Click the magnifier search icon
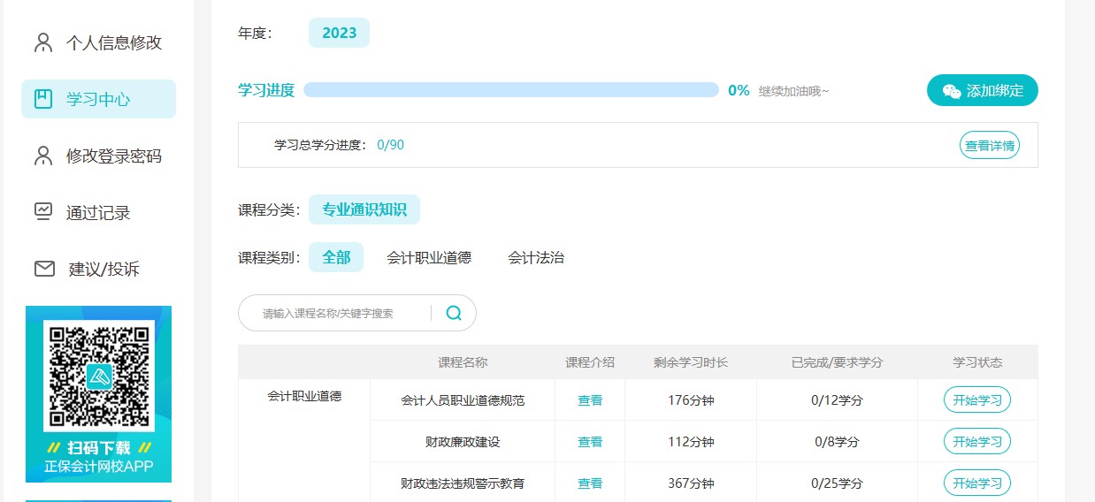The width and height of the screenshot is (1095, 502). 454,313
